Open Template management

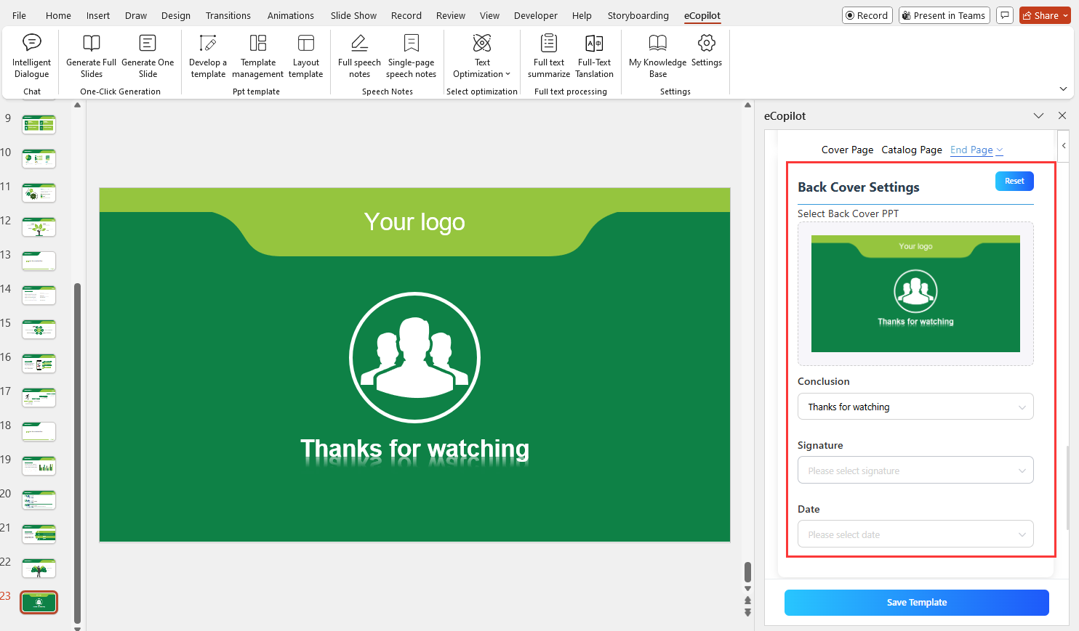tap(257, 54)
